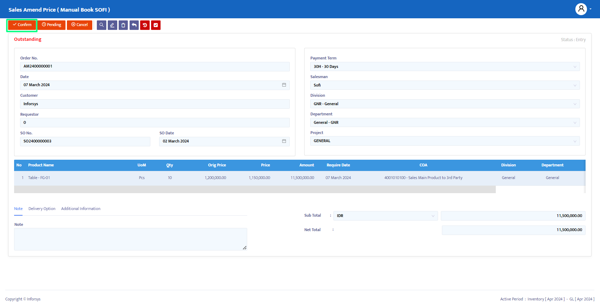Click the GL [Apr 2024] period link
Viewport: 600px width, 305px height.
[582, 299]
